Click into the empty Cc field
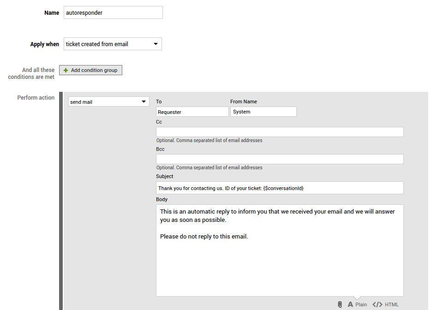 point(280,132)
